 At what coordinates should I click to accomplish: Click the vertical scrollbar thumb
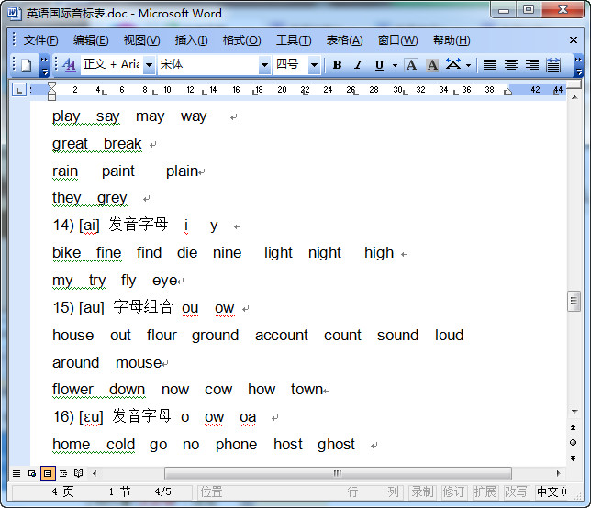[574, 301]
